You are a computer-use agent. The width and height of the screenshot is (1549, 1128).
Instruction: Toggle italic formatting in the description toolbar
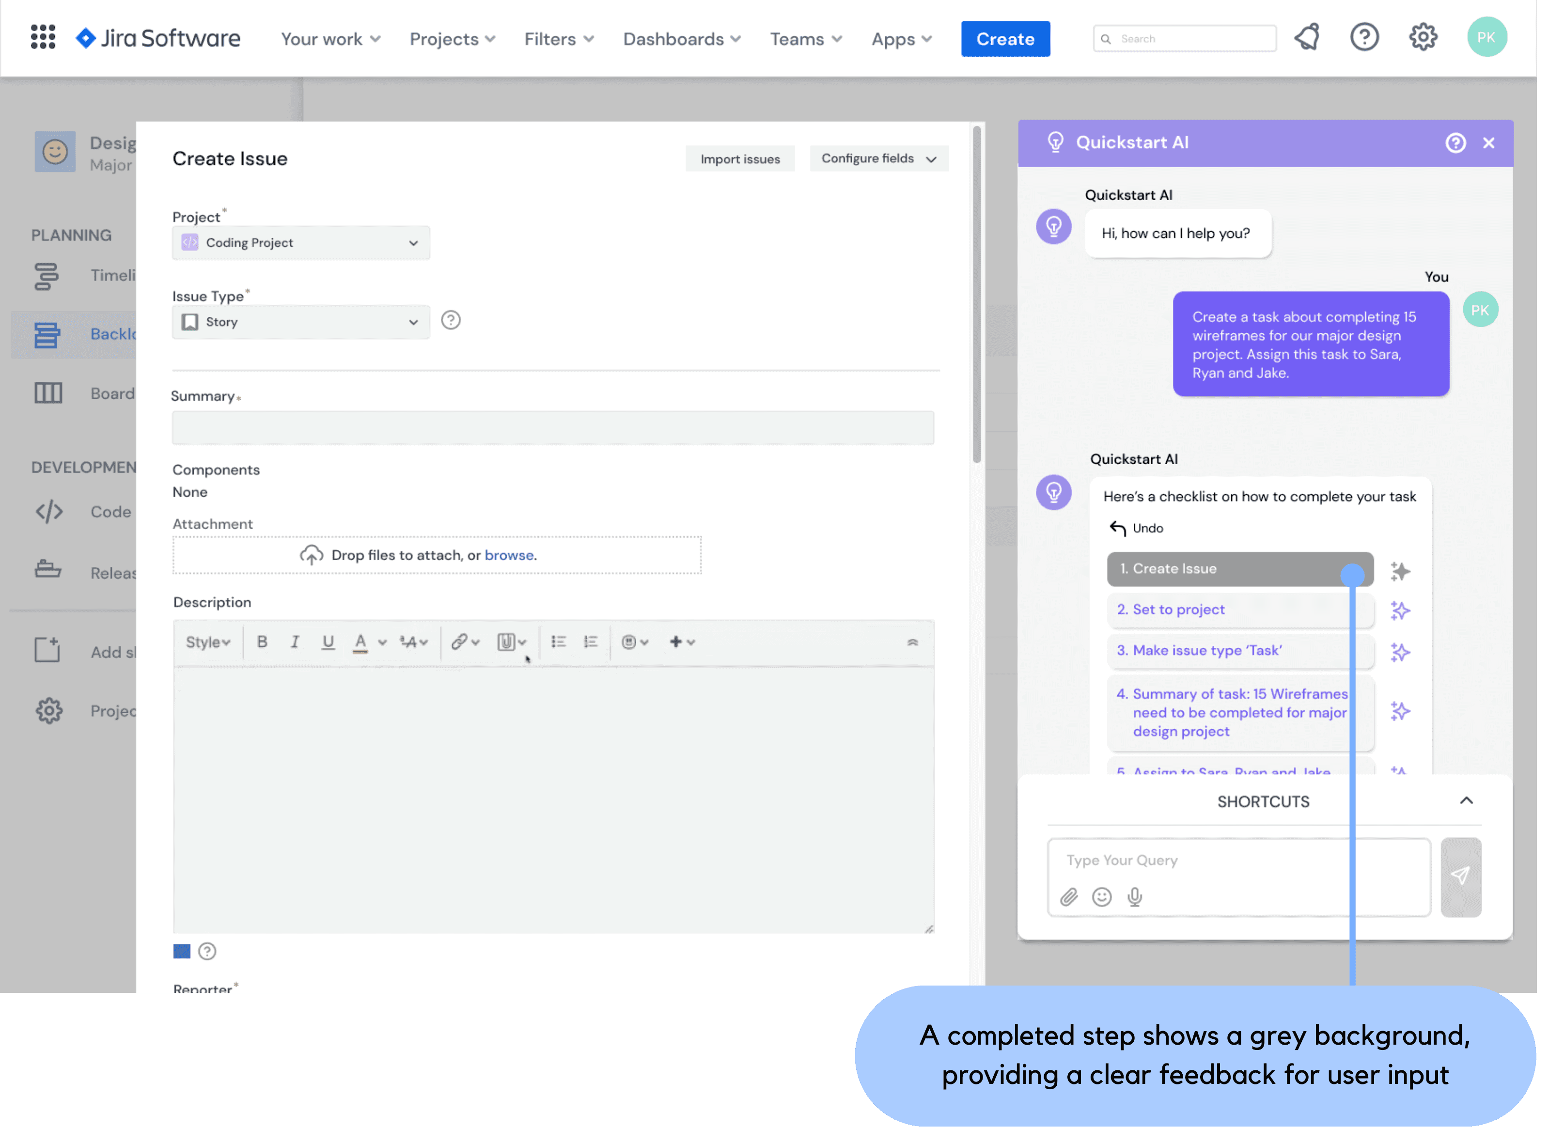[x=295, y=642]
